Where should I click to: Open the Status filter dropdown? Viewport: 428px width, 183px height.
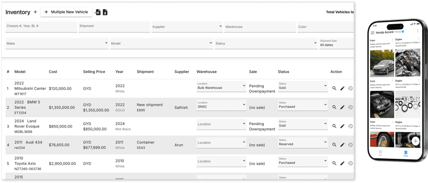tap(266, 44)
